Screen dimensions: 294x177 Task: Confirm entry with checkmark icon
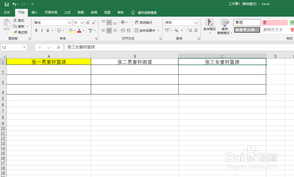[x=49, y=47]
